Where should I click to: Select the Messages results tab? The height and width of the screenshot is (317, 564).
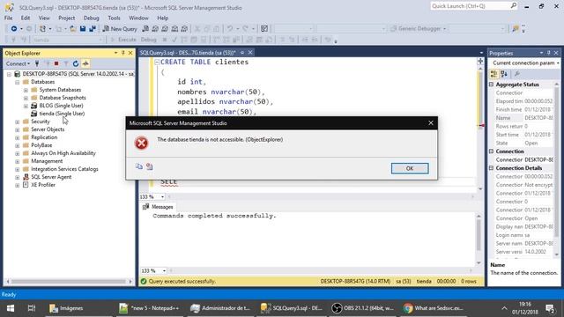[158, 207]
